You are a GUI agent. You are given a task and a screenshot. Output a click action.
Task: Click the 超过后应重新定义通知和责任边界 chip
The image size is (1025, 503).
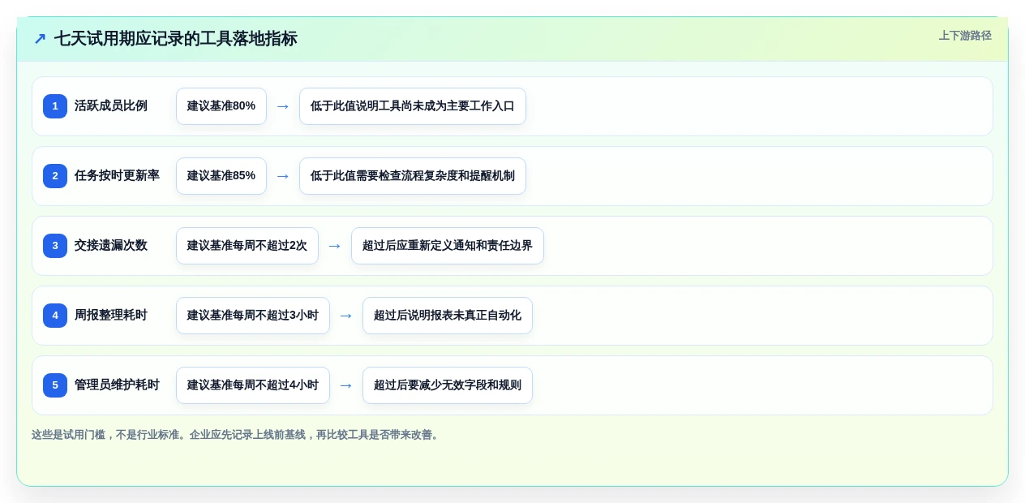(448, 246)
